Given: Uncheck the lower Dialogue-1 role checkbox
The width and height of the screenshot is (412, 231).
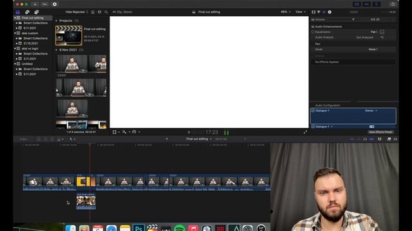Looking at the screenshot, I should (313, 127).
